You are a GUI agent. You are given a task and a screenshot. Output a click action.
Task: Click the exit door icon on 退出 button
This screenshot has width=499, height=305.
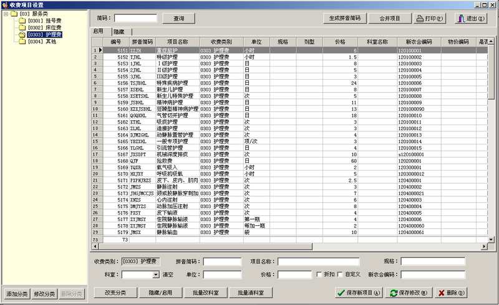click(461, 19)
